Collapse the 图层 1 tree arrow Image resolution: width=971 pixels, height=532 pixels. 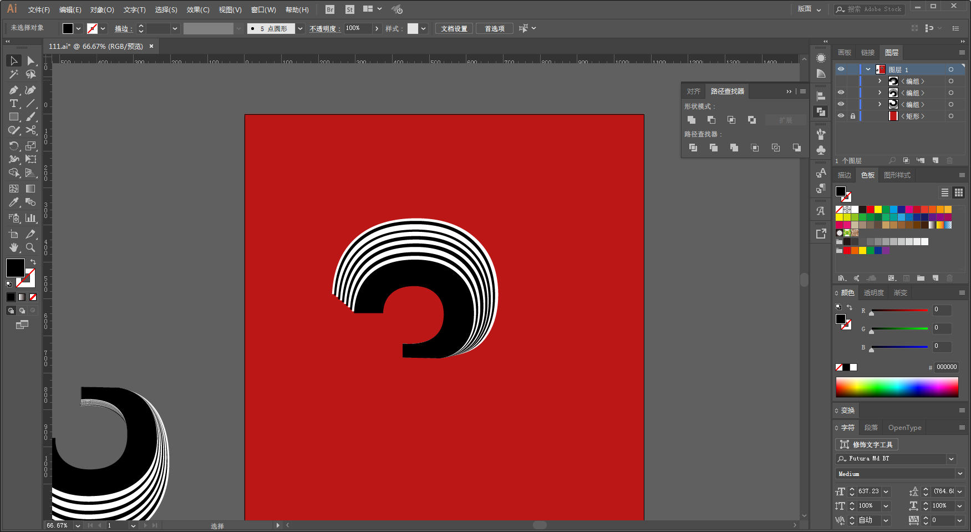pos(868,69)
